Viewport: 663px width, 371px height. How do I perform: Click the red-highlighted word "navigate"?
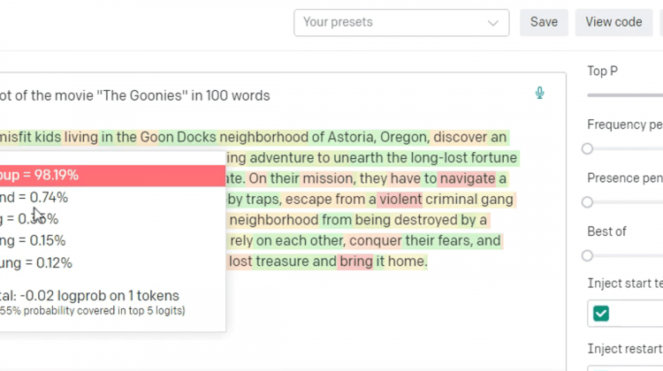(466, 179)
